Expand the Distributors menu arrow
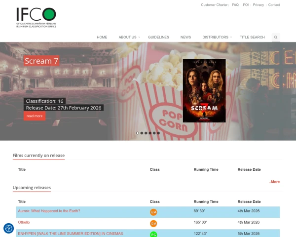Screen dimensions: 296x237 point(231,37)
